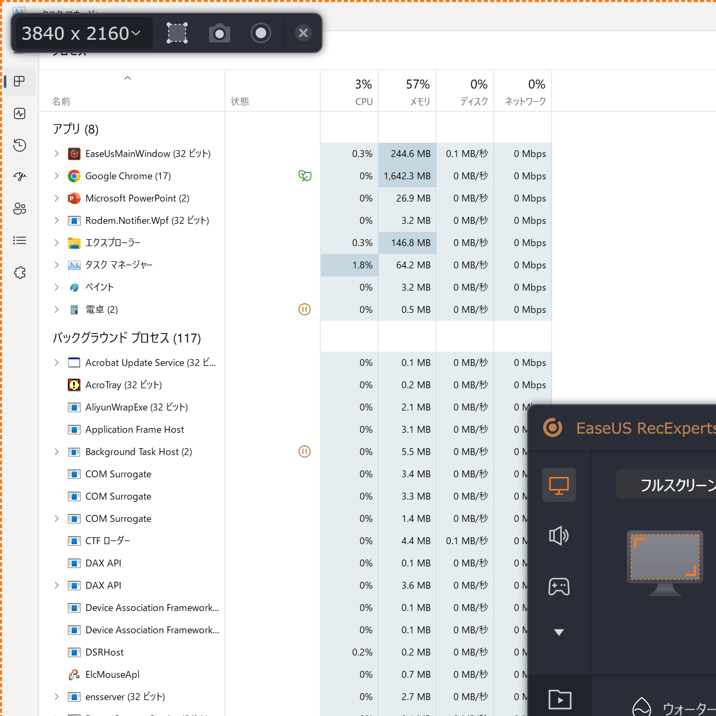
Task: Click Task Manager's 1.8% CPU cell
Action: pos(350,265)
